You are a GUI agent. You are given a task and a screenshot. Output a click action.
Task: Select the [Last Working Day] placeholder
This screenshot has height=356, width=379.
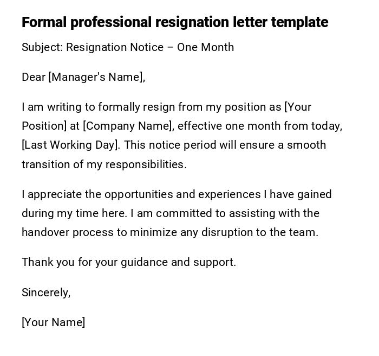pos(69,145)
